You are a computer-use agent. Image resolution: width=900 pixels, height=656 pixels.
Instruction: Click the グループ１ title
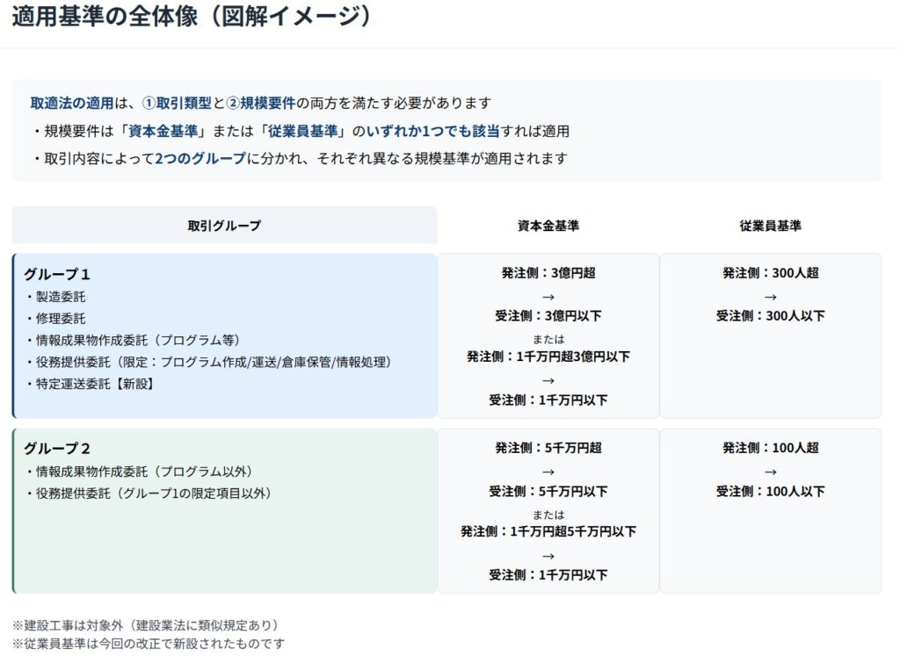tap(57, 274)
